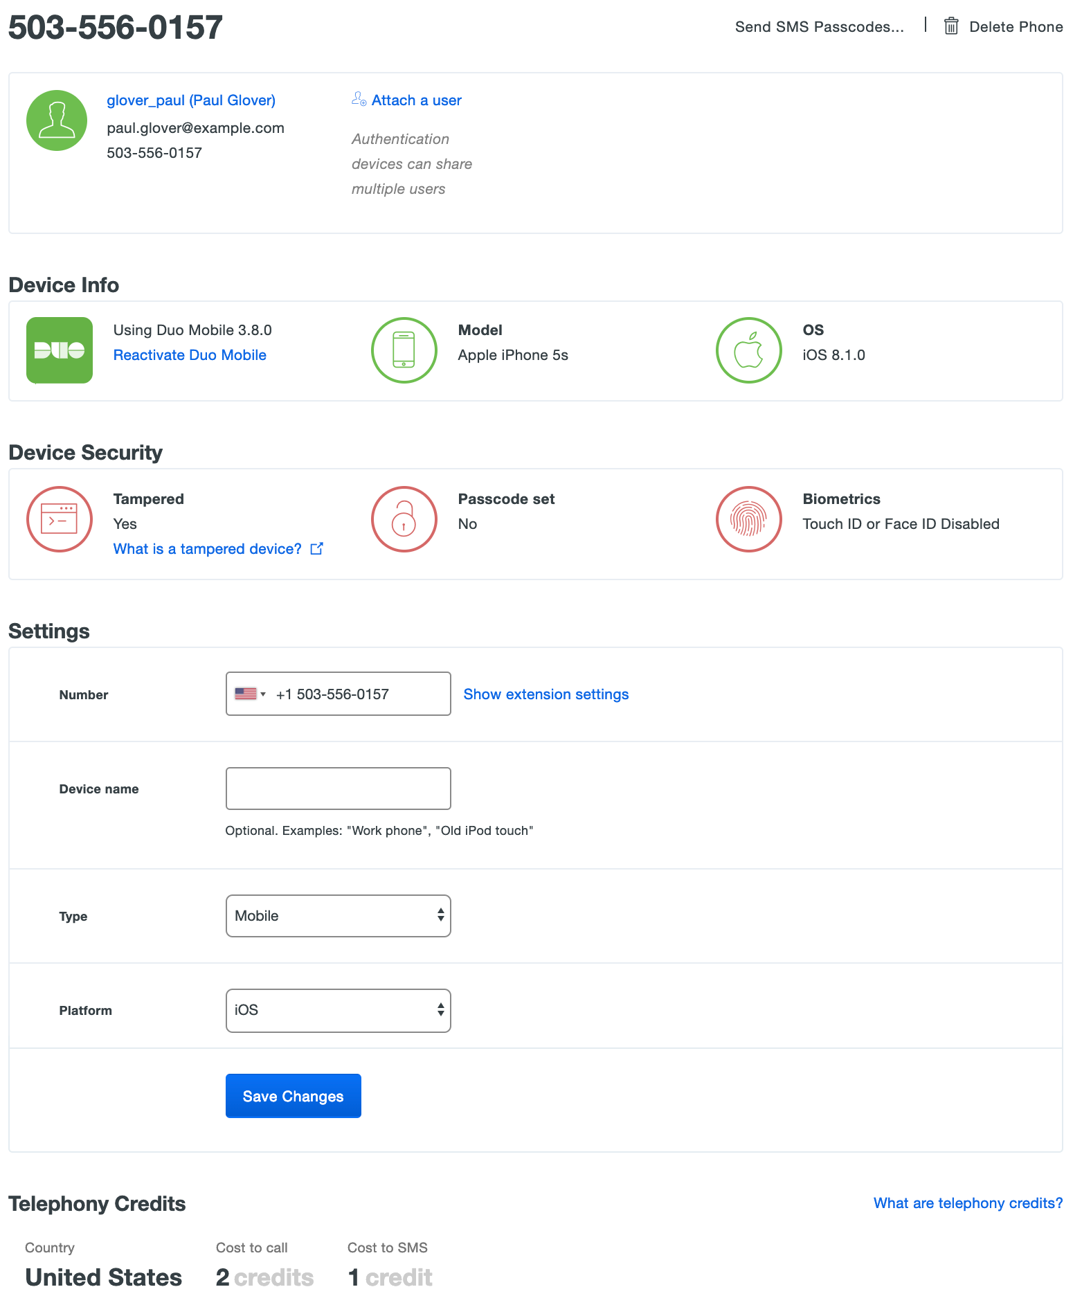Expand the Platform dropdown showing iOS
The image size is (1073, 1296).
(x=338, y=1010)
